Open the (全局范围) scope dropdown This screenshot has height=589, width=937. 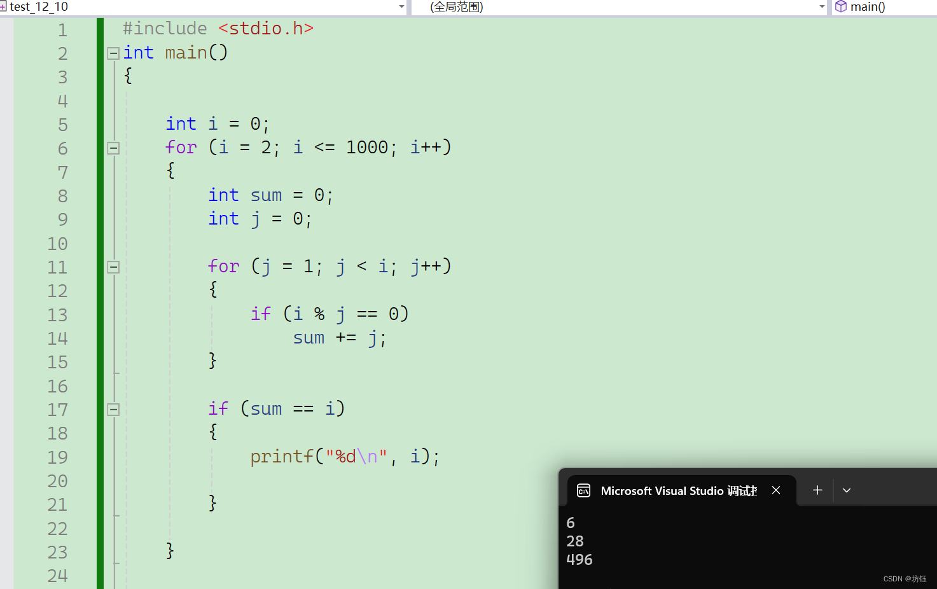click(822, 7)
